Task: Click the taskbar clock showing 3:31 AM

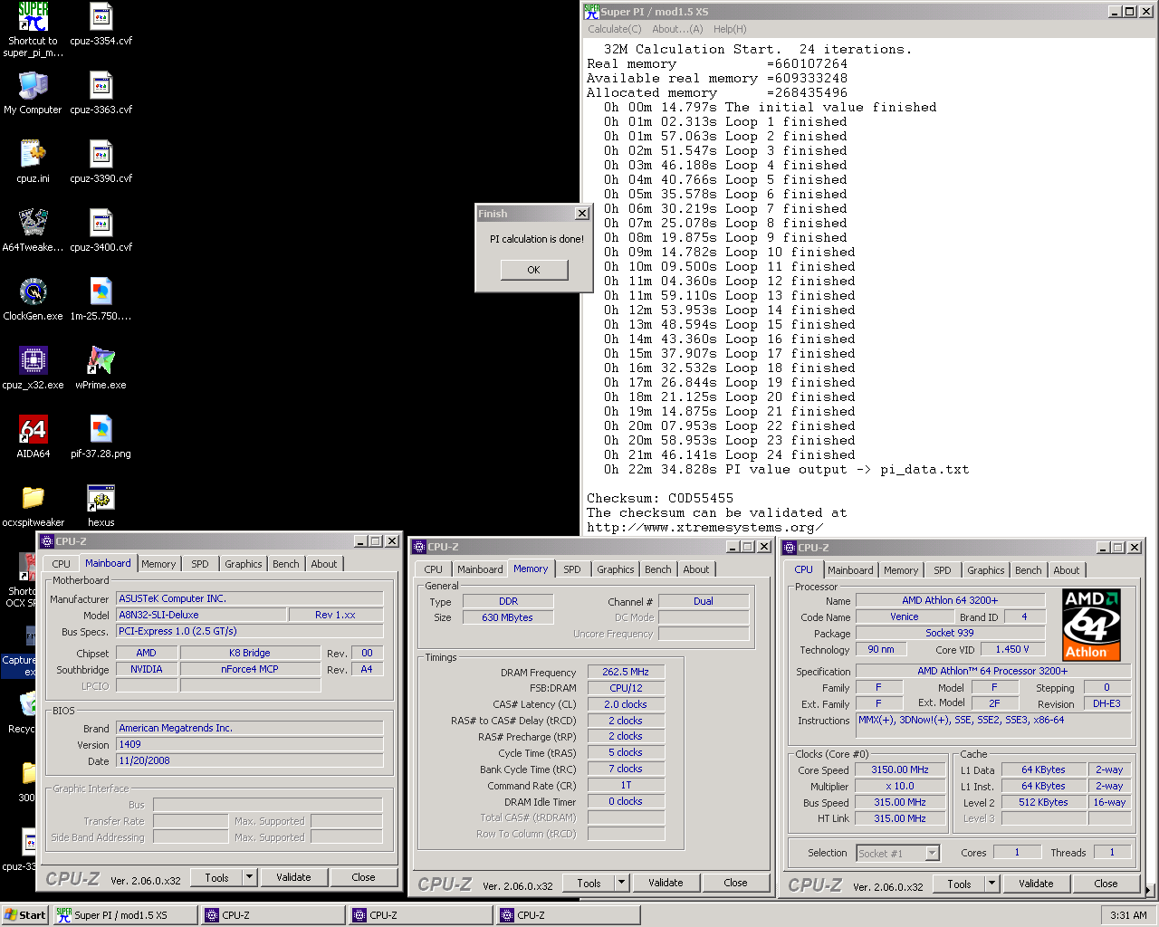Action: [x=1128, y=915]
